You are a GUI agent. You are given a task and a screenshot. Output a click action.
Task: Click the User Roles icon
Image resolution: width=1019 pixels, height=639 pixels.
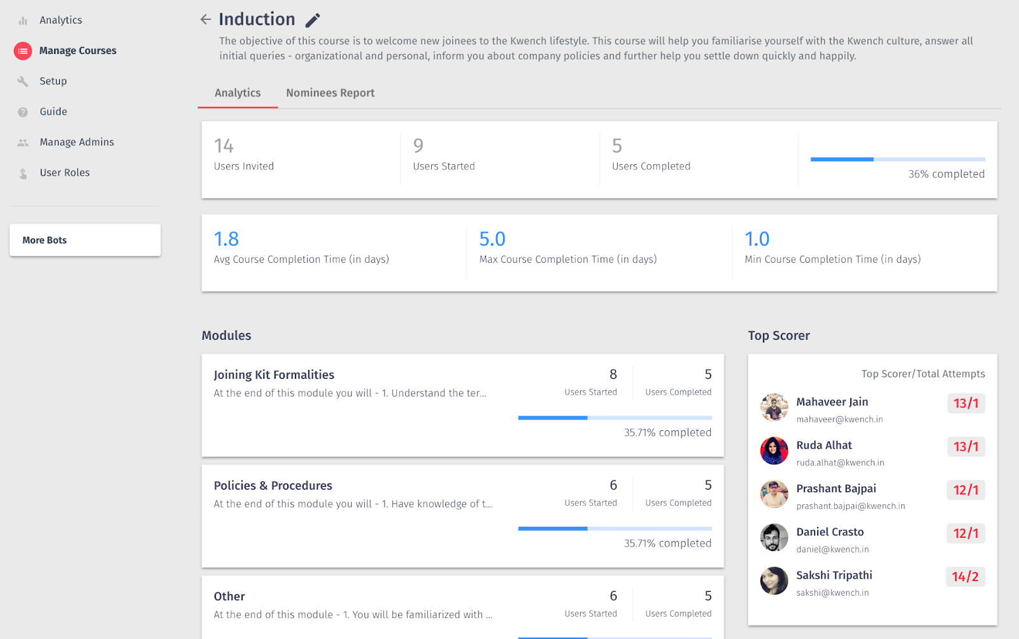pyautogui.click(x=23, y=173)
